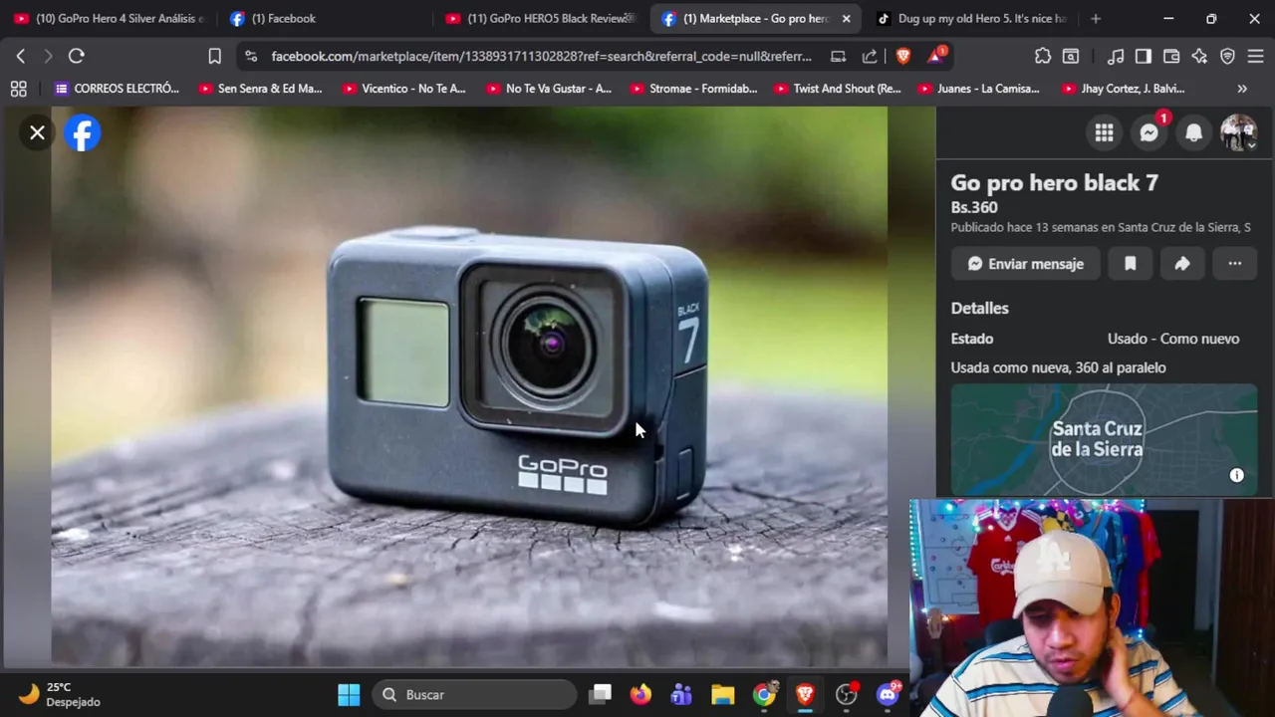Viewport: 1275px width, 717px height.
Task: Open the Brave Shields lion icon
Action: coord(903,57)
